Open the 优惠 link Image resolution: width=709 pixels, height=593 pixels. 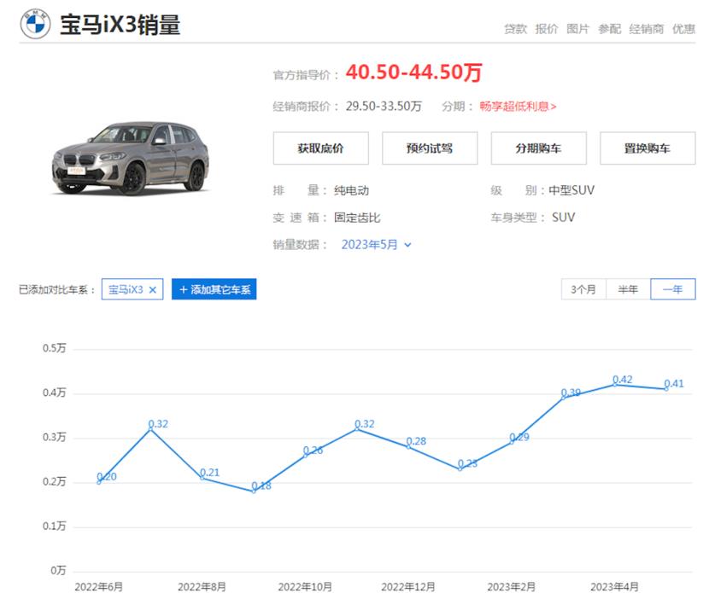click(x=683, y=29)
